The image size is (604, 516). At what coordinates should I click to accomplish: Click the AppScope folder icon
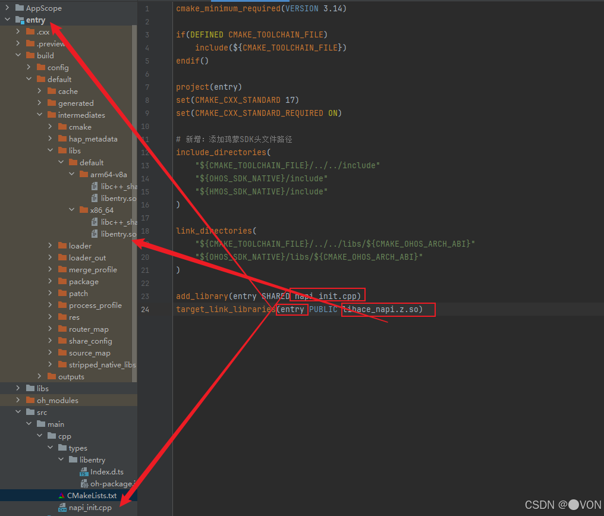tap(20, 8)
